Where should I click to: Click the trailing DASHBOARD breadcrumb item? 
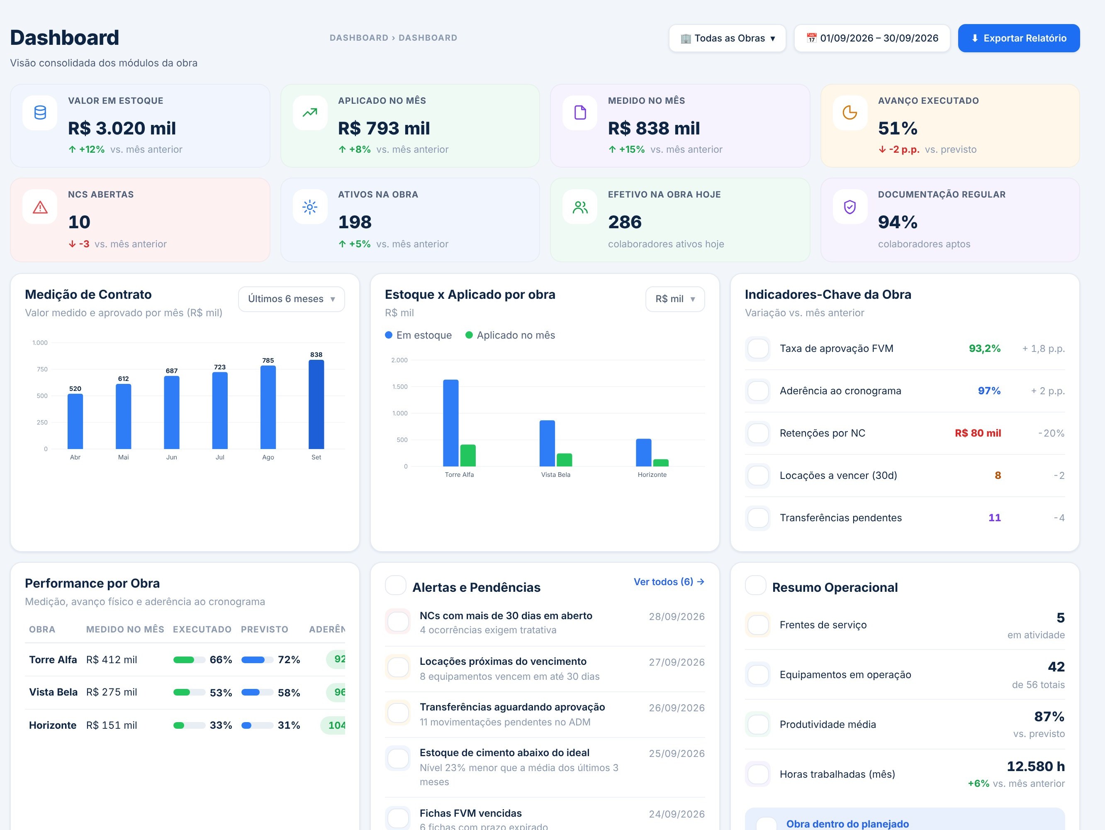(x=428, y=38)
